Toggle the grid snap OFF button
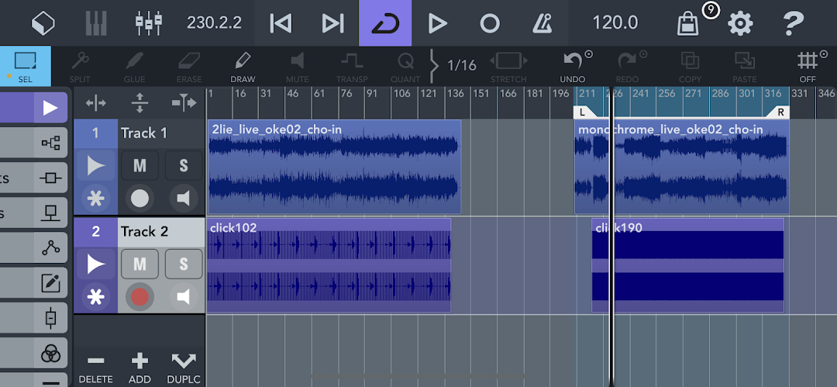The height and width of the screenshot is (387, 837). (808, 67)
